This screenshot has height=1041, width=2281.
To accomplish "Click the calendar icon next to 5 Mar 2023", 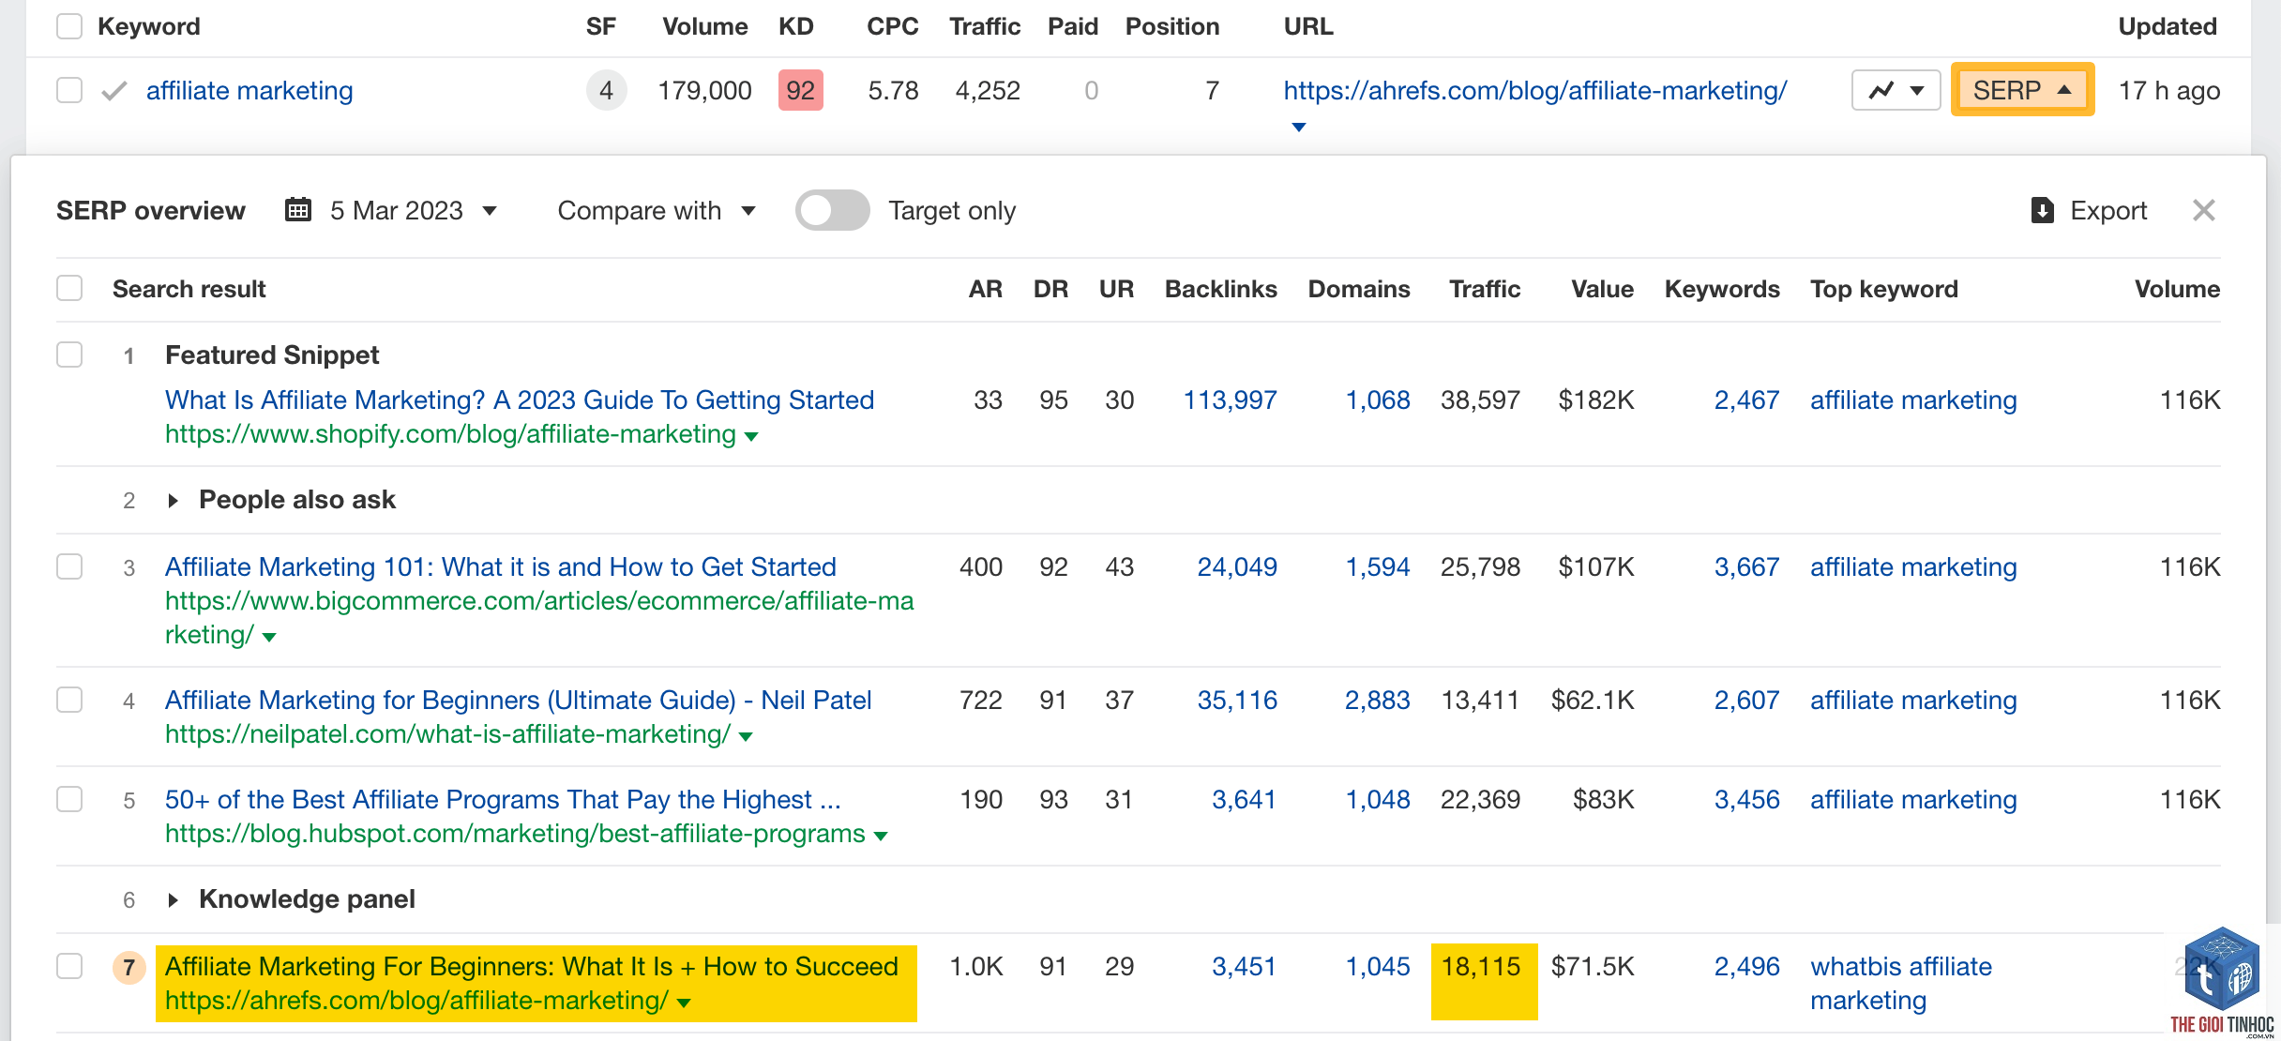I will click(298, 210).
